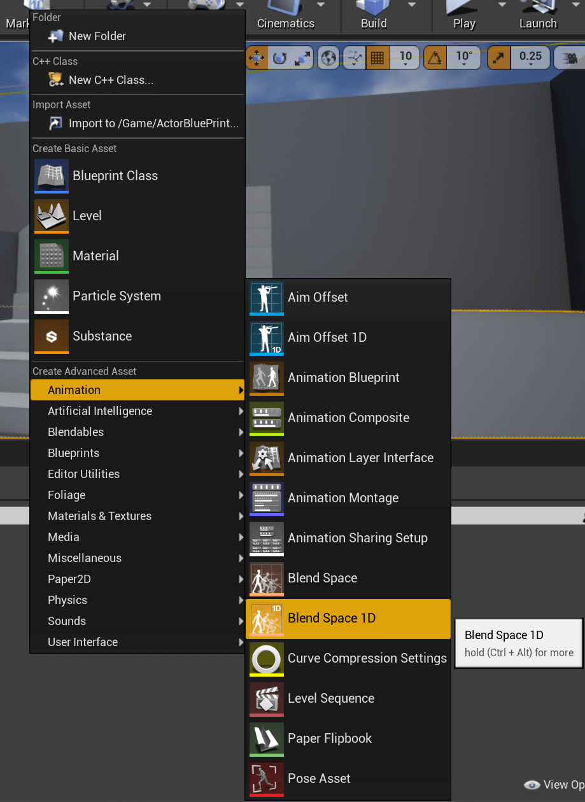Open Build options dropdown arrow

click(x=411, y=5)
